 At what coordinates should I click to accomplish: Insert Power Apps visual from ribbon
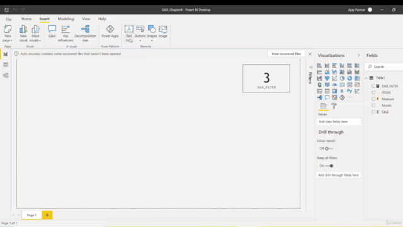[110, 32]
